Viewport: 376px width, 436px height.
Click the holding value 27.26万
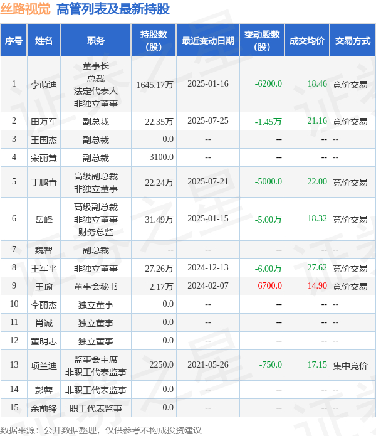[x=159, y=269]
